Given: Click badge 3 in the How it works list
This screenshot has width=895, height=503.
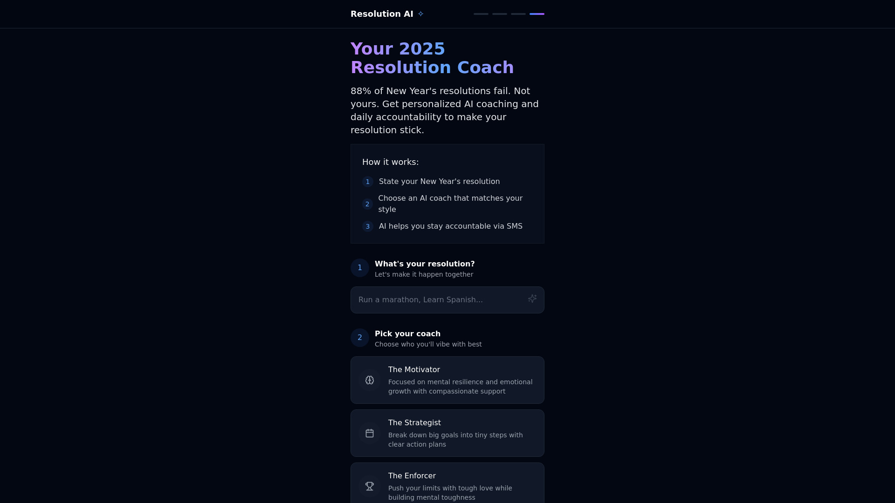Looking at the screenshot, I should point(368,226).
